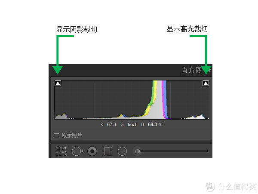Screen dimensions: 258x194
Task: Click the 显示阴影裁切 annotation label
Action: (77, 29)
